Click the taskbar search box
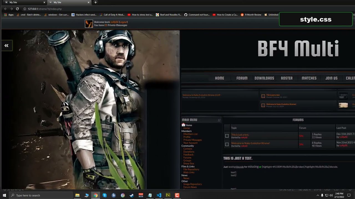Screen dimensions: 355x199 click(41, 195)
